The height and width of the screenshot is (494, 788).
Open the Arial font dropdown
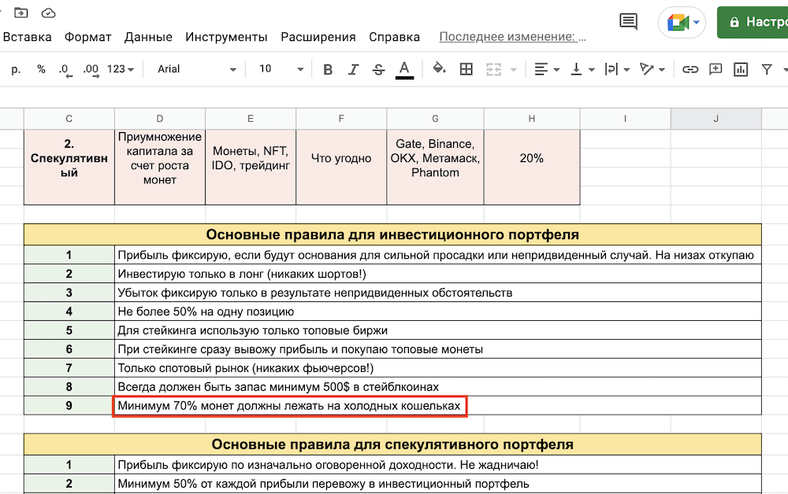pos(196,69)
